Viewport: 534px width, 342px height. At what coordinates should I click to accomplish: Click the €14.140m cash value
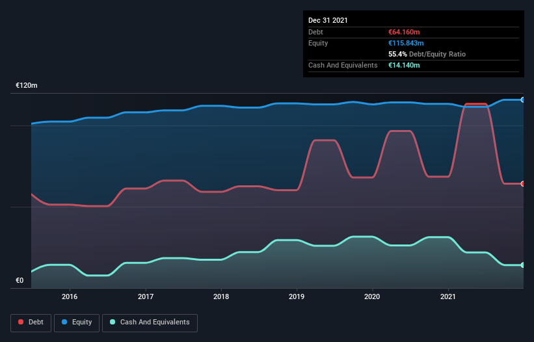tap(404, 65)
